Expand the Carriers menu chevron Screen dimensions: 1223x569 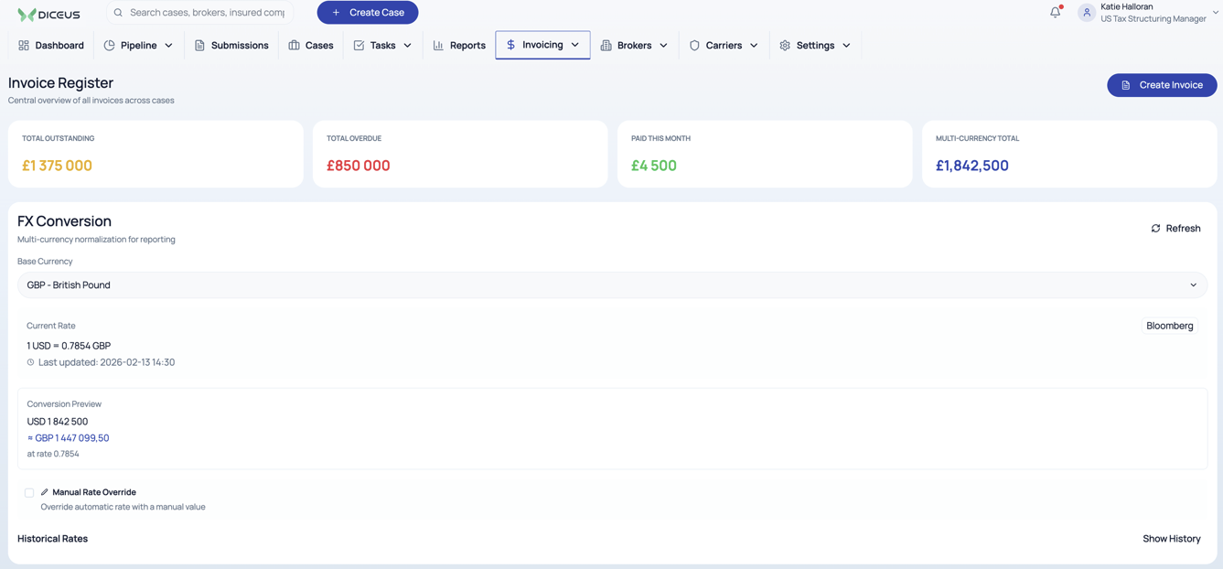(754, 45)
